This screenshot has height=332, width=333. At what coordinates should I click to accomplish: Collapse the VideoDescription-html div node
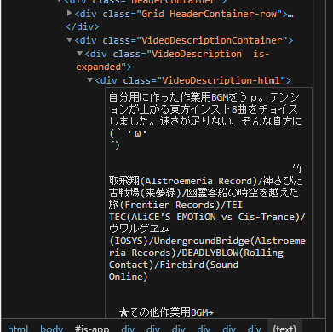pyautogui.click(x=90, y=80)
